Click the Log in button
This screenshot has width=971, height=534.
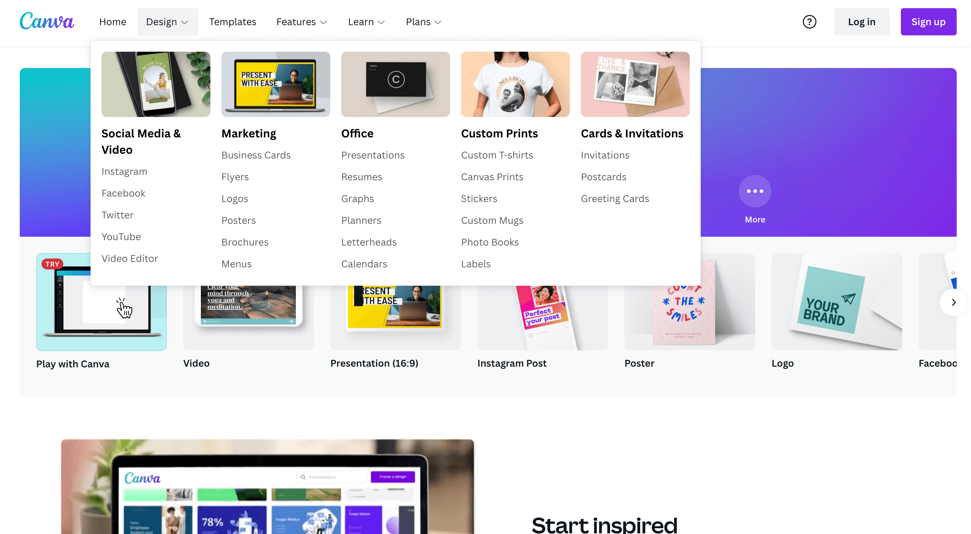(860, 22)
